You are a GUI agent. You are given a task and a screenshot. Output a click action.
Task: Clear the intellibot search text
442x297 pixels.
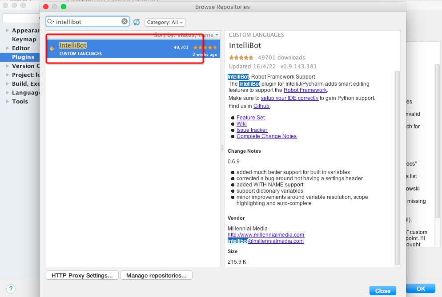point(125,22)
